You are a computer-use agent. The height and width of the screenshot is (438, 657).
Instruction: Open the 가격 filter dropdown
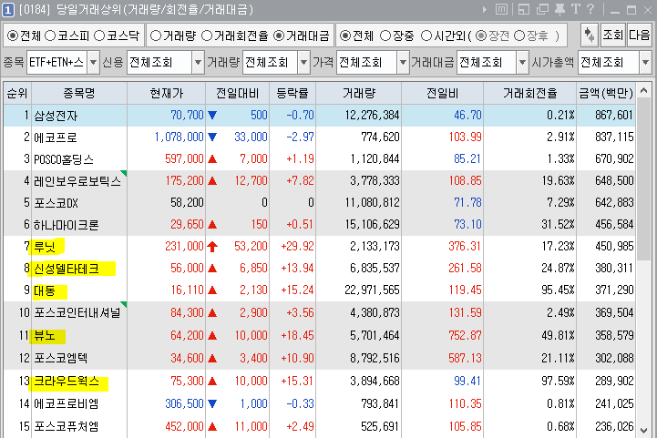(403, 63)
